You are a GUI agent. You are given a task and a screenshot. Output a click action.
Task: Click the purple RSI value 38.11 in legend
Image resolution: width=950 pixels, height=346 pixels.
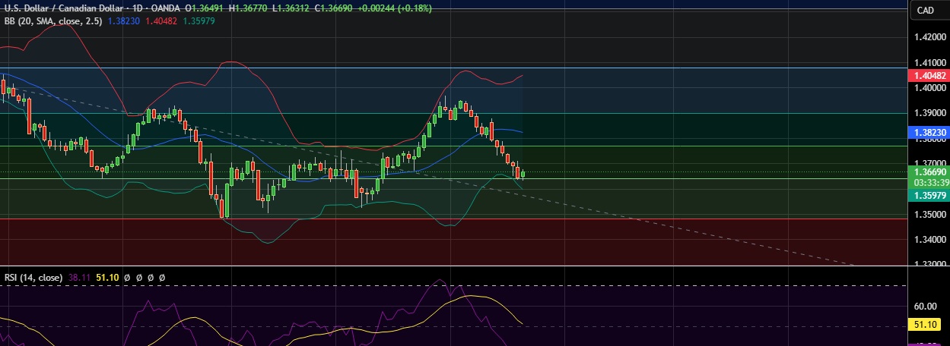click(x=81, y=278)
